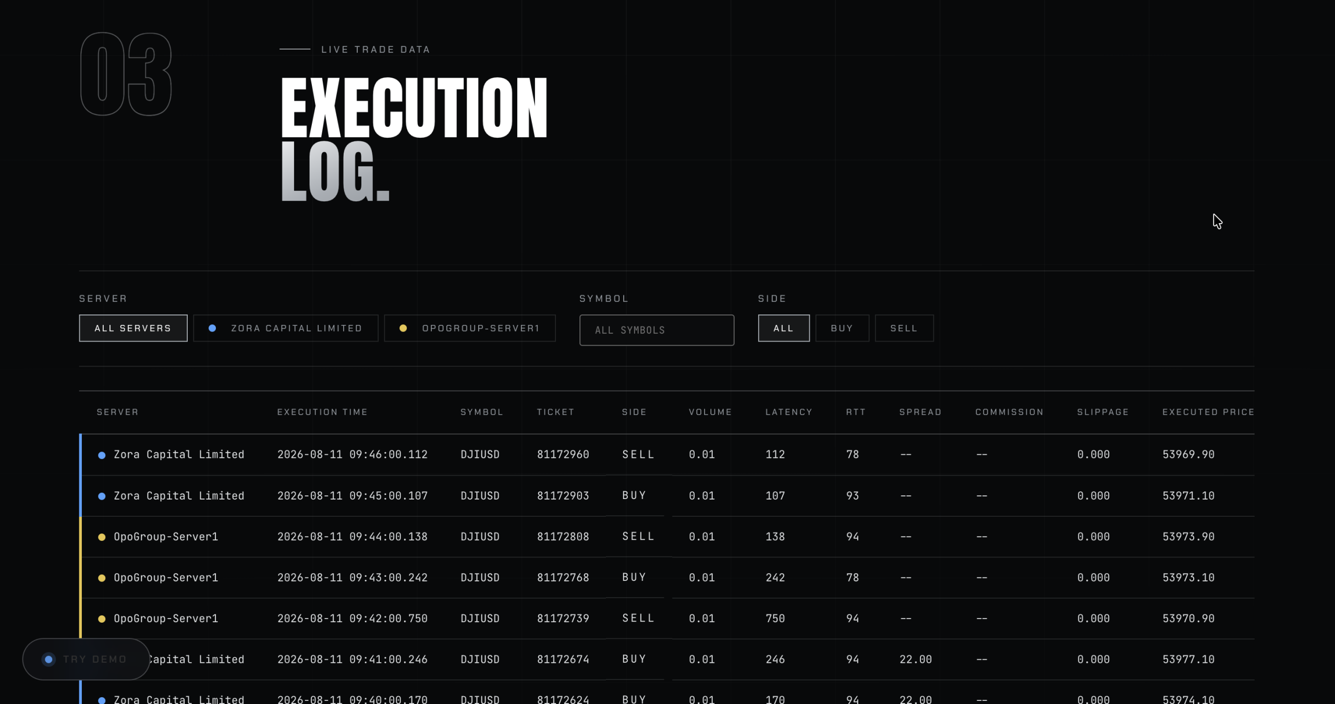Image resolution: width=1335 pixels, height=704 pixels.
Task: Click Zora Capital Limited in ticket 81172960 row
Action: [179, 455]
